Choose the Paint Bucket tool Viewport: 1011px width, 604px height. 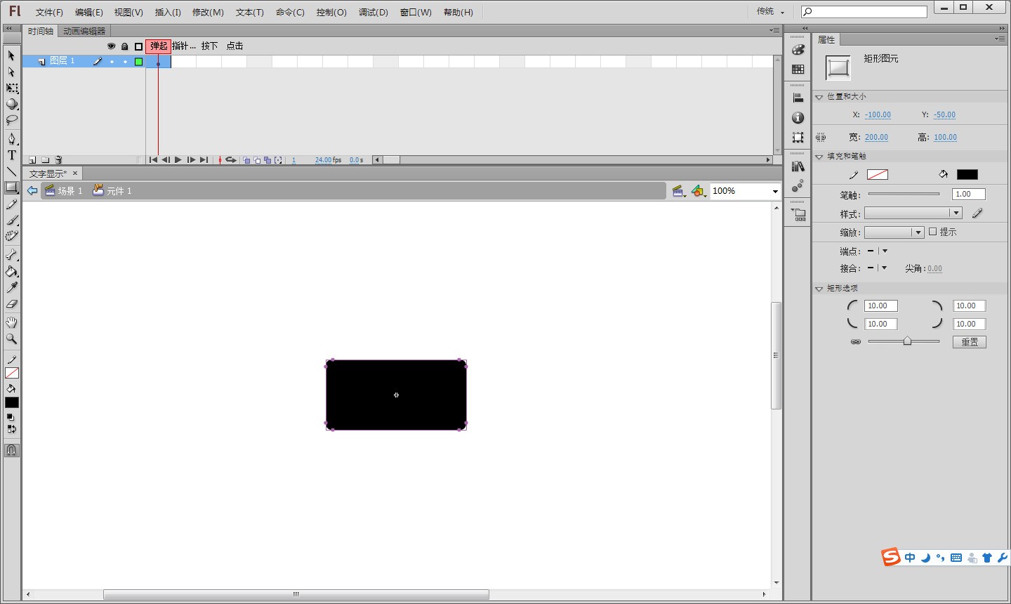12,272
